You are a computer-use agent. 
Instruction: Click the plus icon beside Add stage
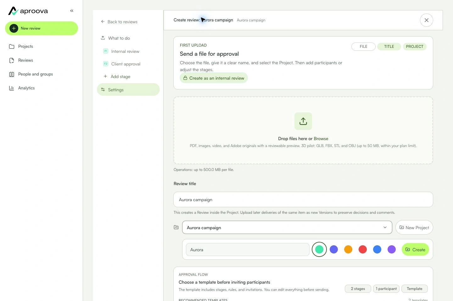click(105, 76)
